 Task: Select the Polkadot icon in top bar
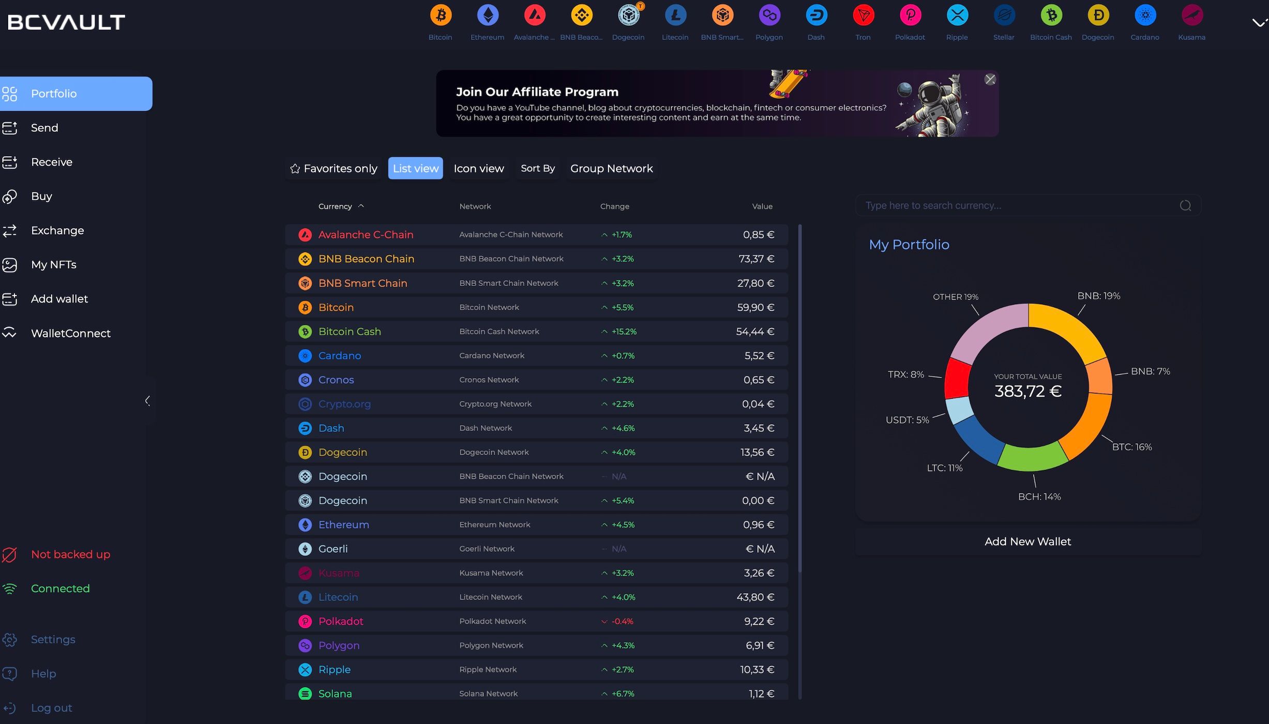[910, 16]
